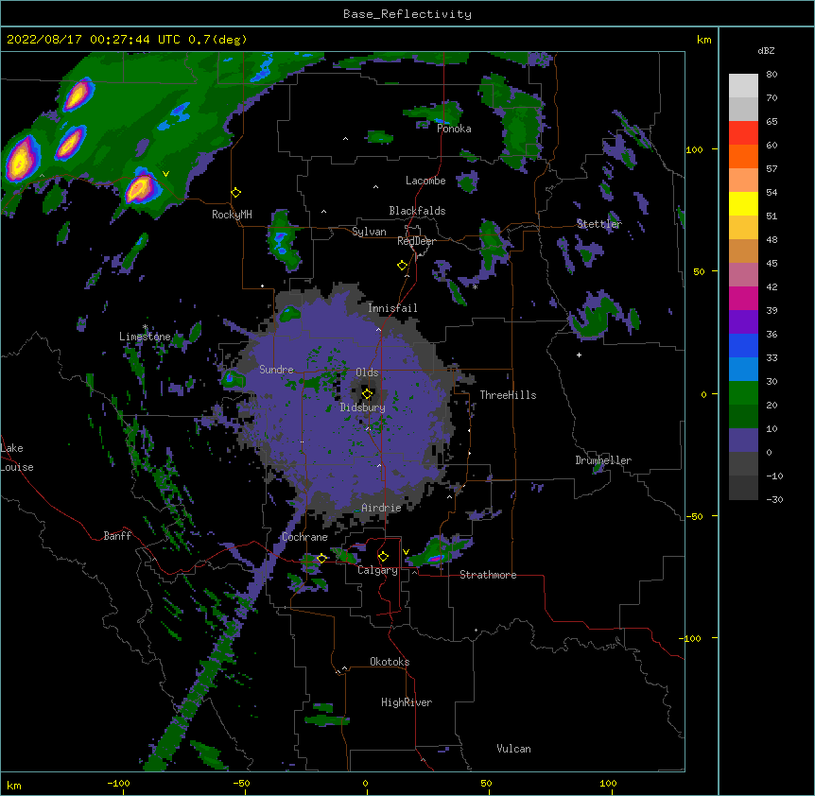Click the Base_Reflectivity title text
The height and width of the screenshot is (796, 815).
407,14
